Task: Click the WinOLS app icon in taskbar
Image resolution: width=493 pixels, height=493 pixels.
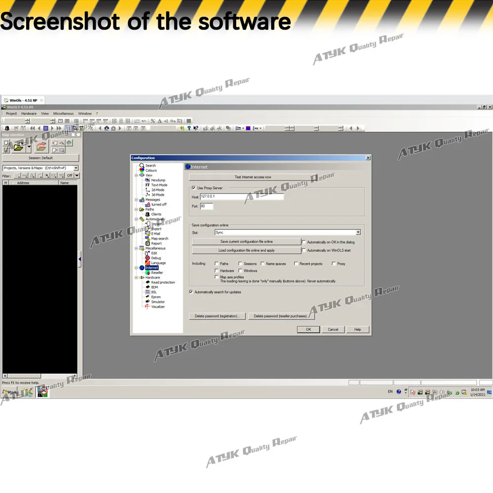Action: pos(43,392)
